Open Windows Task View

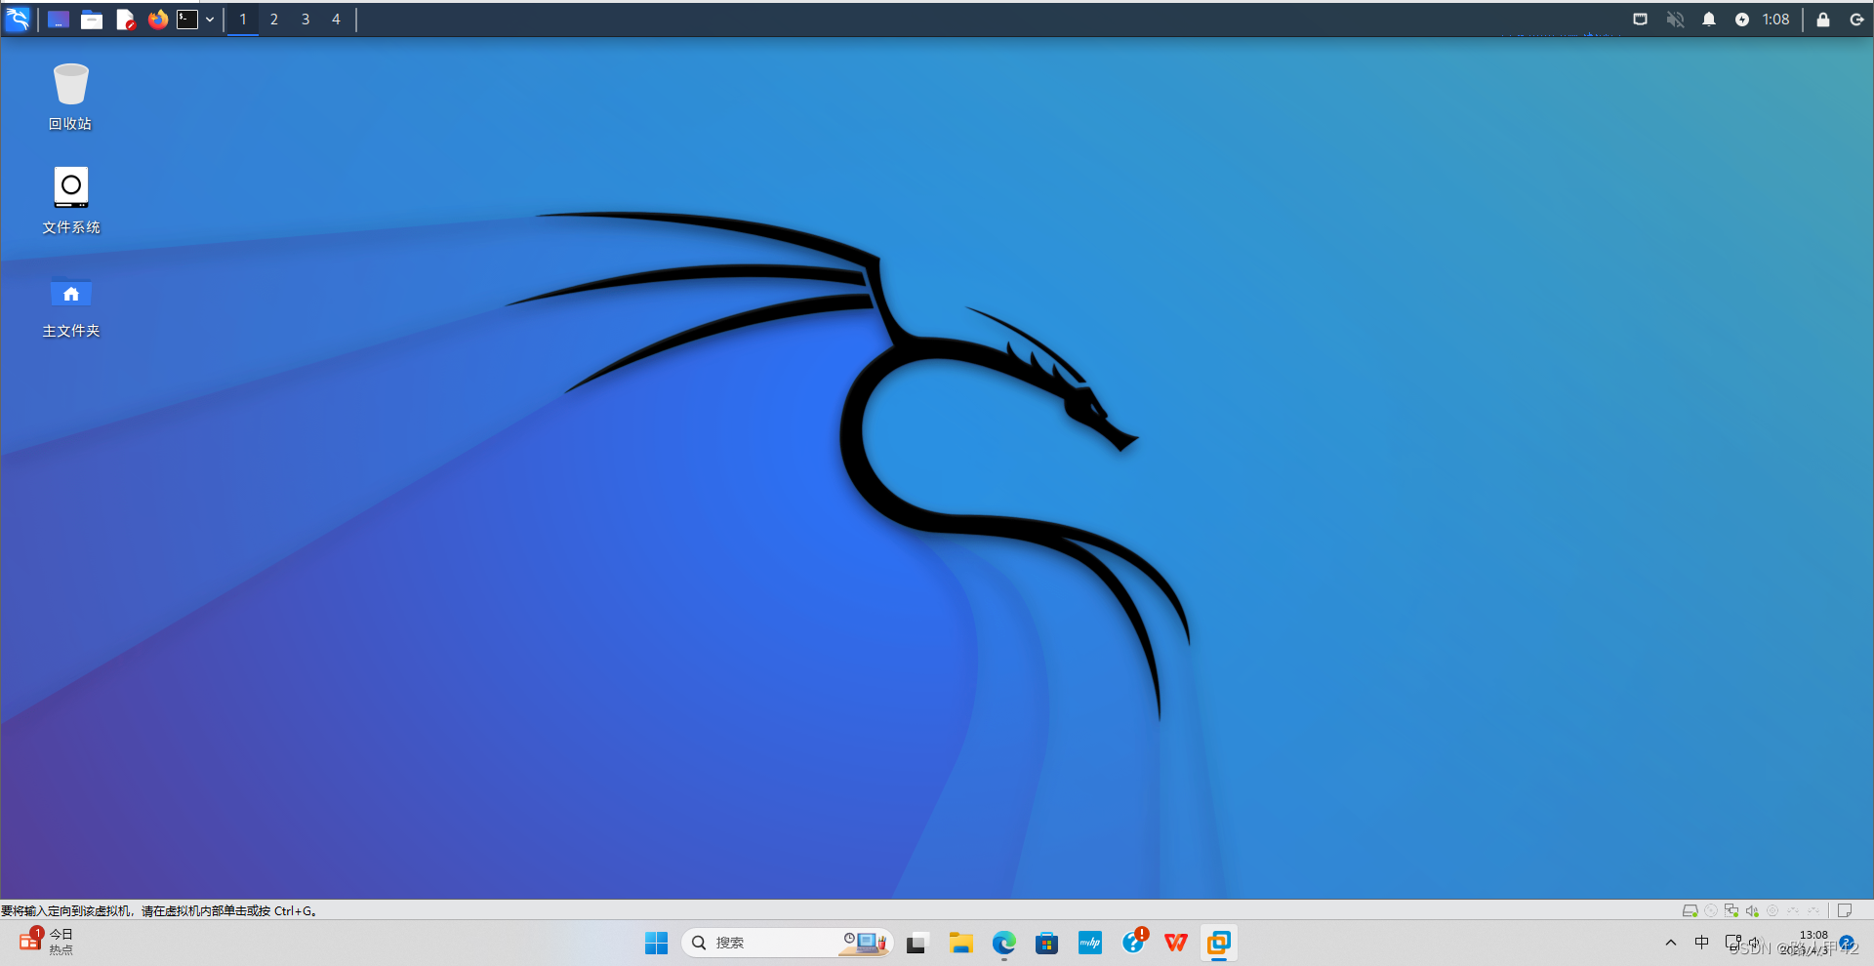click(916, 943)
